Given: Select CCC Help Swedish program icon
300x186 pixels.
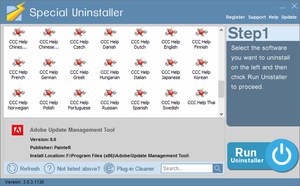Looking at the screenshot, I should coord(171,93).
